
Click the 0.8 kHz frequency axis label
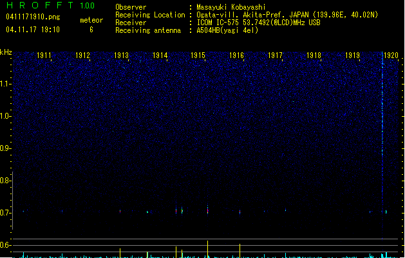tap(6, 181)
